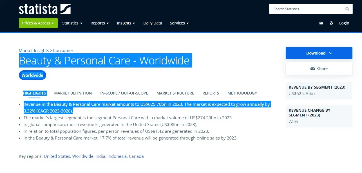
Task: Click the Worldwide region pill
Action: pos(32,75)
